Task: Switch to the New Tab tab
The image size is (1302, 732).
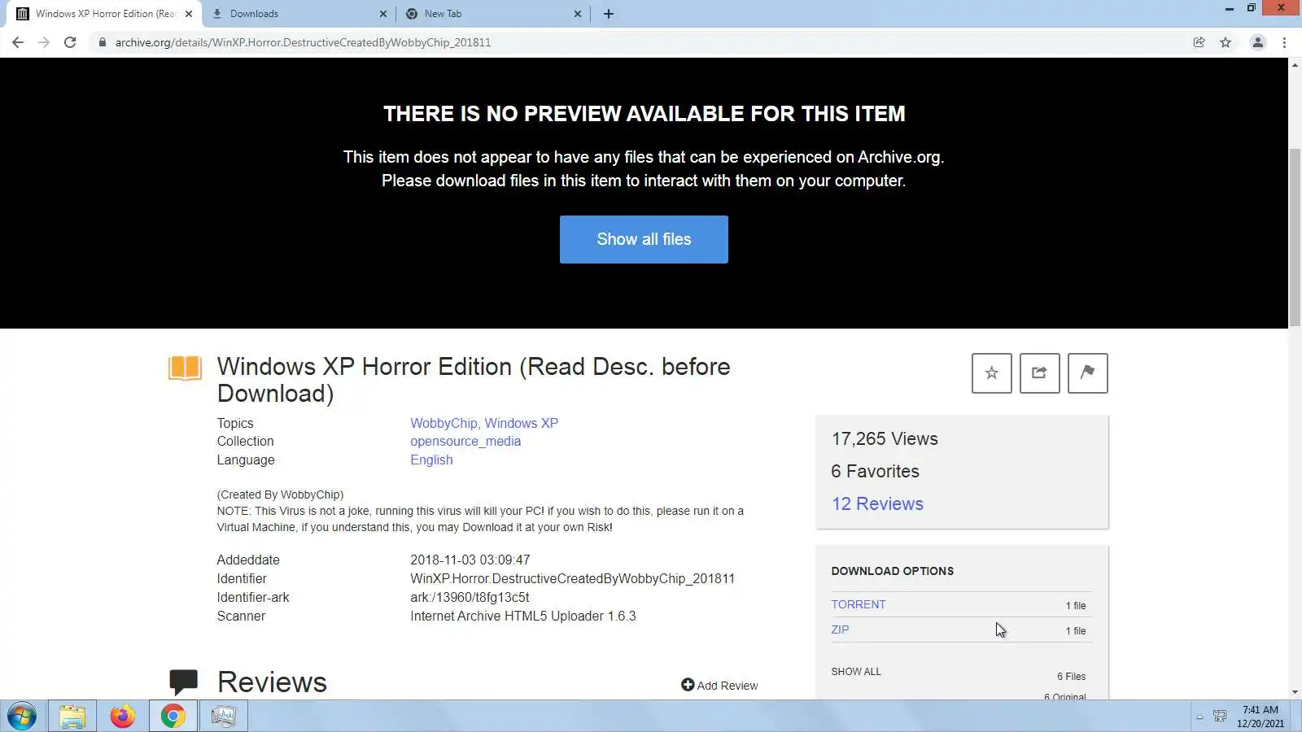Action: (493, 14)
